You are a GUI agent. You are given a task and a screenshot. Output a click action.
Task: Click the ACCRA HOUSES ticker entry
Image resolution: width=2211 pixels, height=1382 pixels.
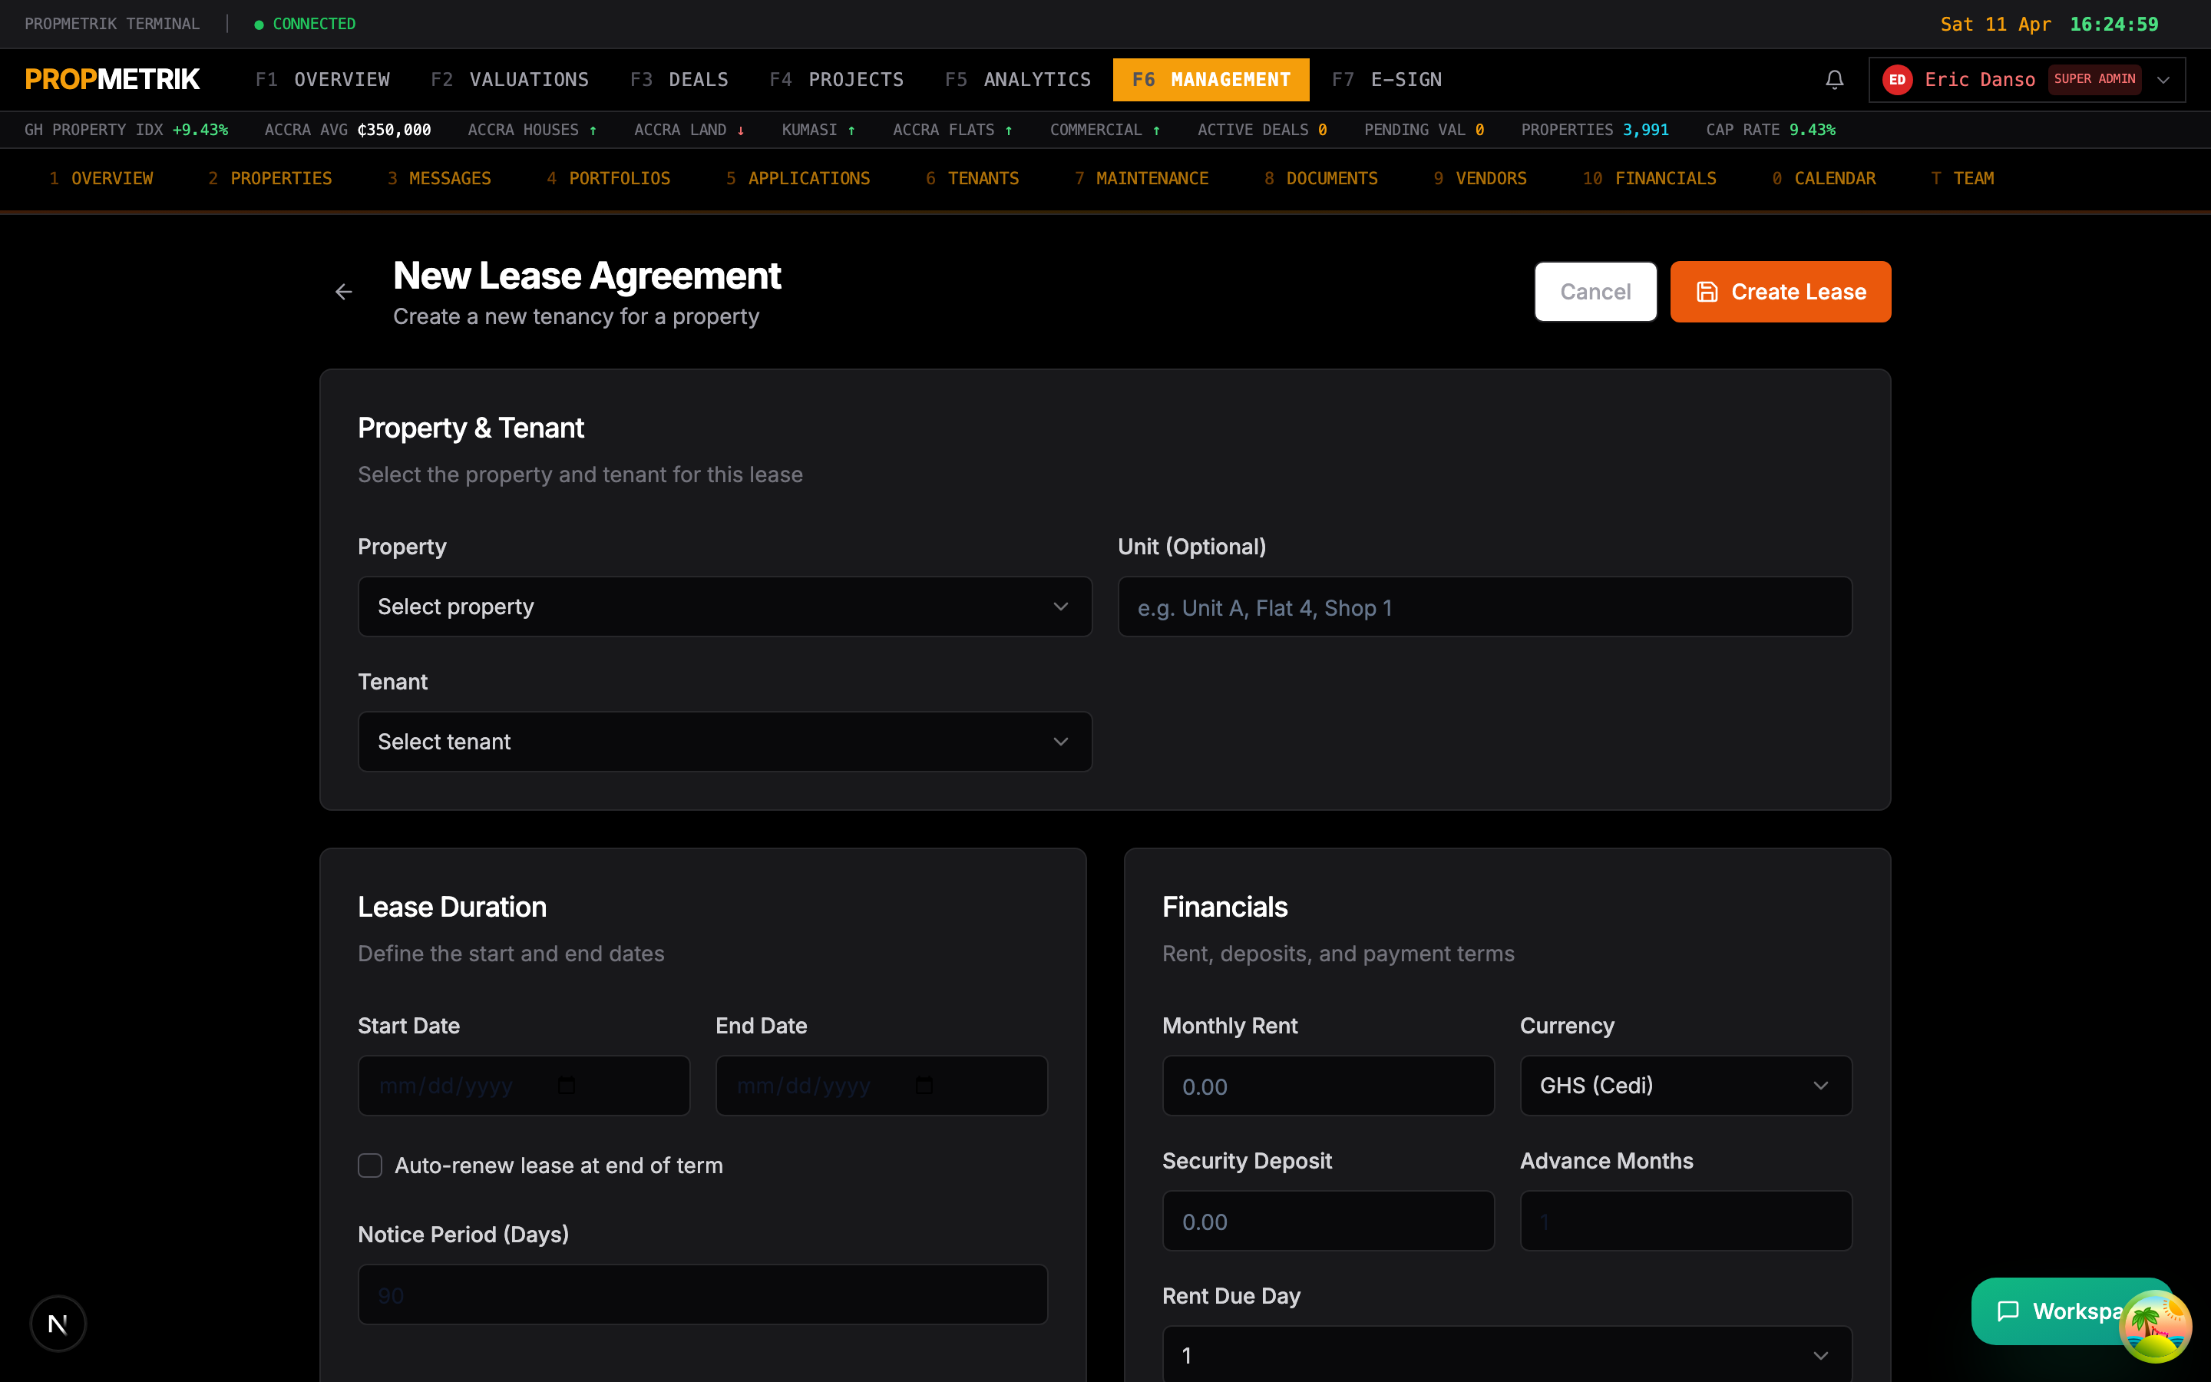(x=532, y=130)
